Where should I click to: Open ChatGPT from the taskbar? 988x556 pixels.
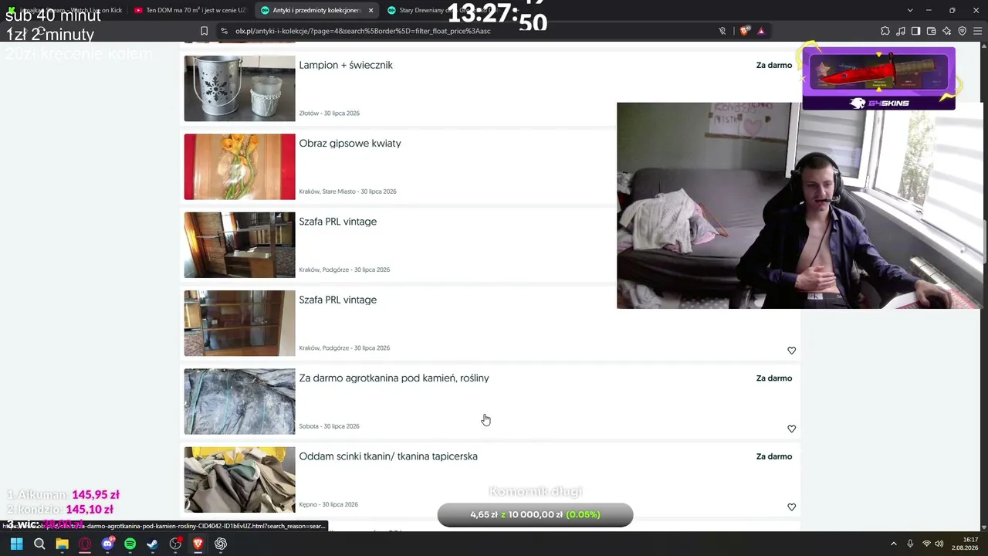[221, 544]
